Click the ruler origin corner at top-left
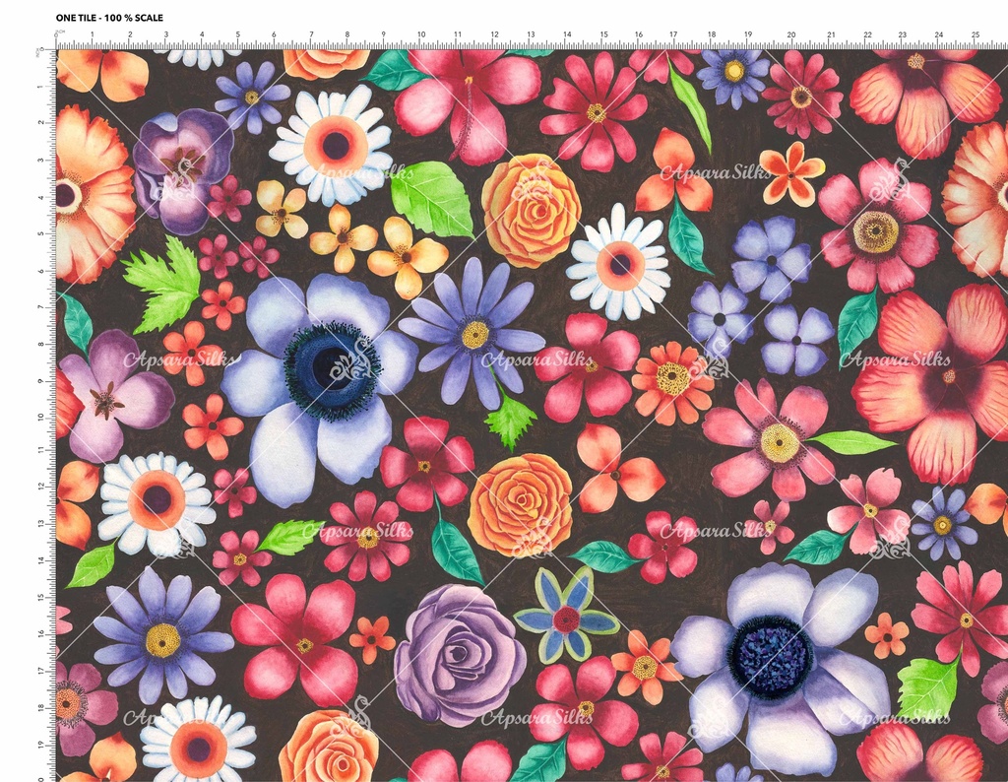 click(x=56, y=46)
